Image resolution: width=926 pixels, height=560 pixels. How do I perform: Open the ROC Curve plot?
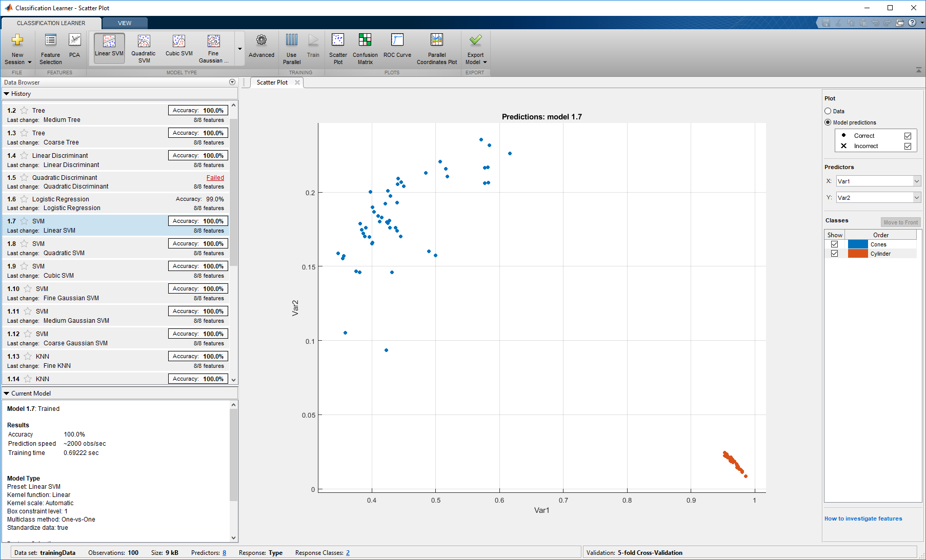pyautogui.click(x=397, y=46)
